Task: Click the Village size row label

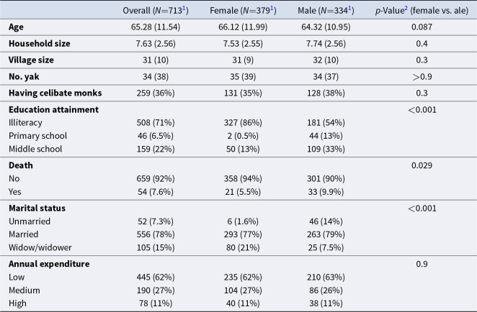Action: [31, 60]
